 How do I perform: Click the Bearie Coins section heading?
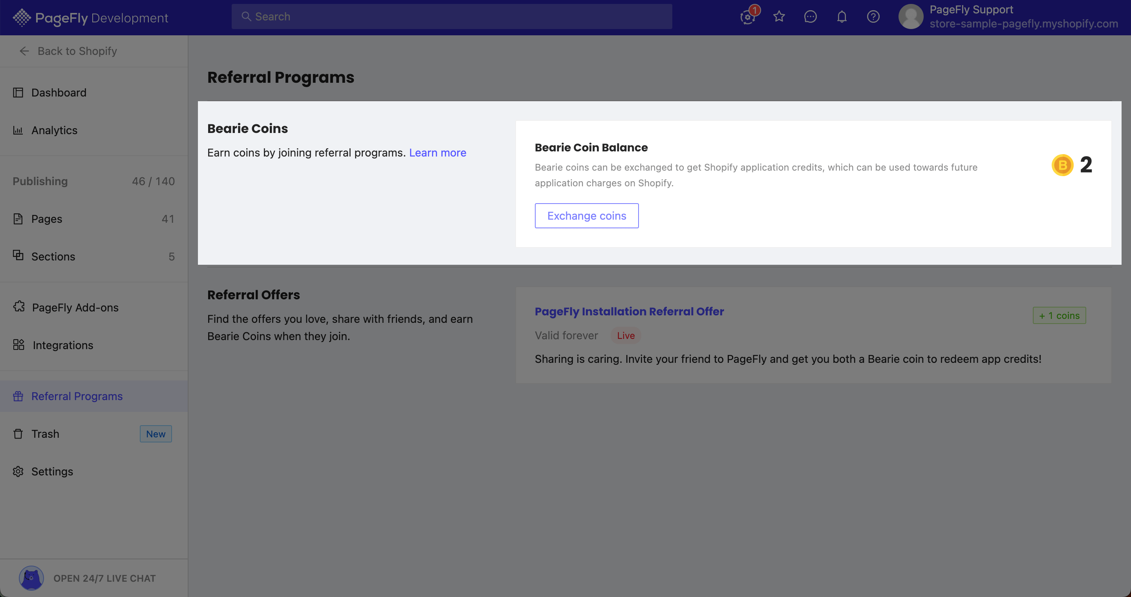pyautogui.click(x=248, y=129)
